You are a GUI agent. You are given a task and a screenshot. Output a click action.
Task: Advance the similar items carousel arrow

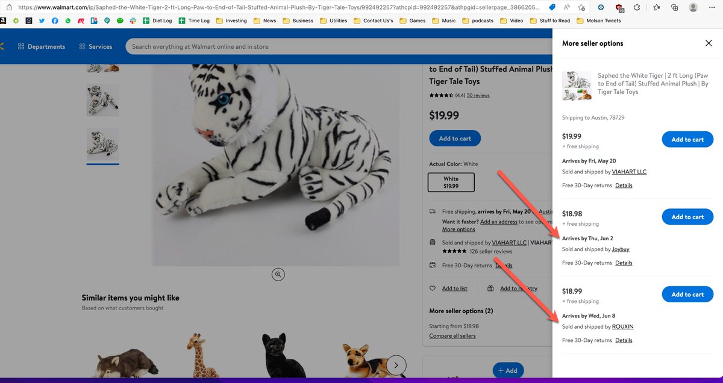(396, 364)
